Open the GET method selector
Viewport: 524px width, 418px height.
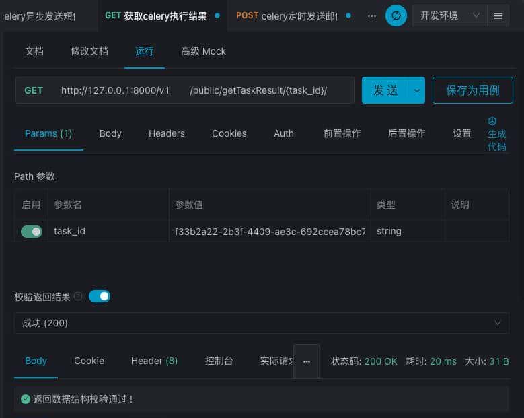(34, 90)
